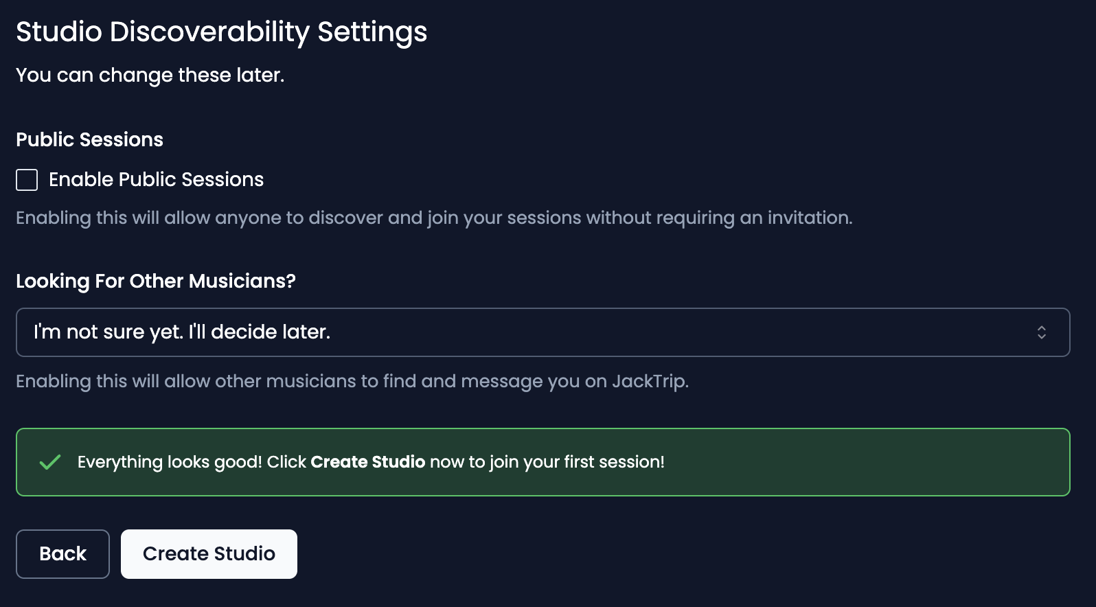The width and height of the screenshot is (1096, 607).
Task: Select the "Public Sessions" section heading
Action: tap(89, 139)
